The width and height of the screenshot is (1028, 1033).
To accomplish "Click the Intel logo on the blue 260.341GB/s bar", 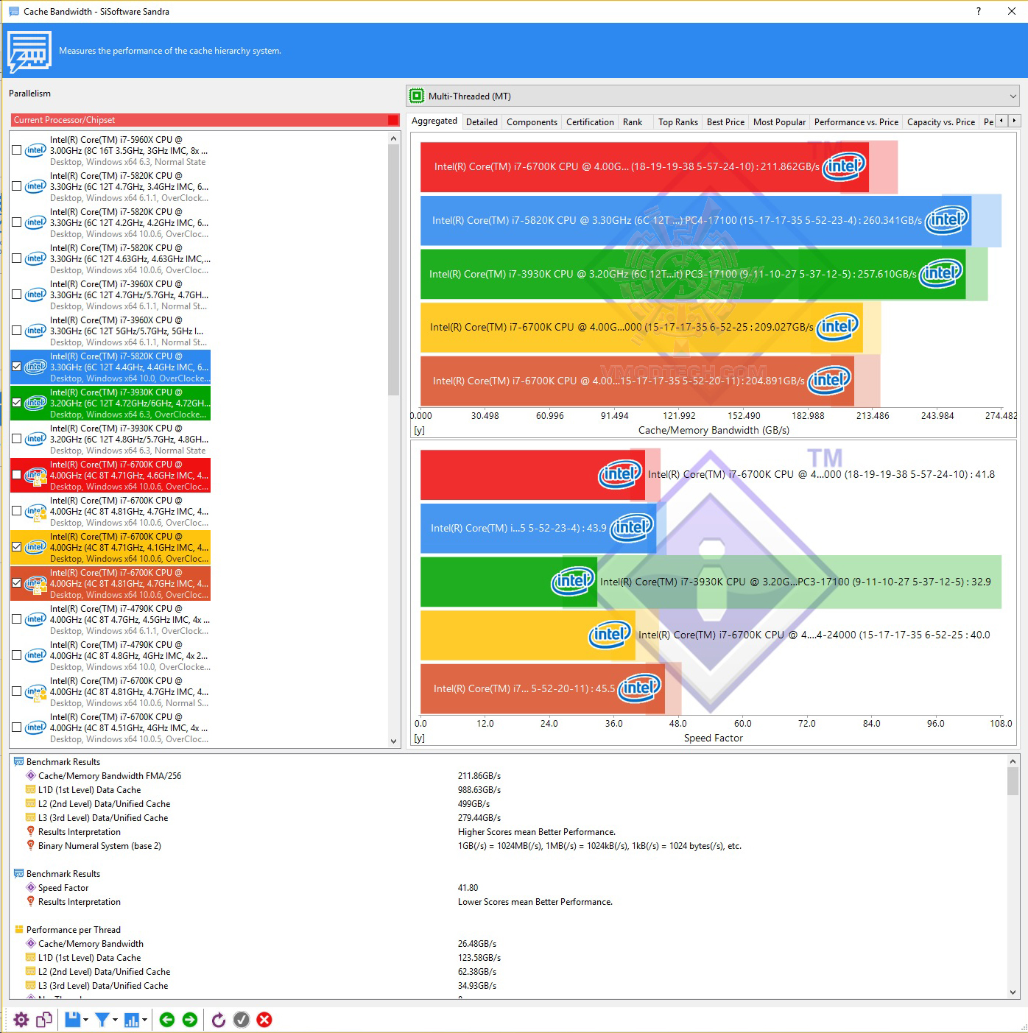I will coord(946,219).
